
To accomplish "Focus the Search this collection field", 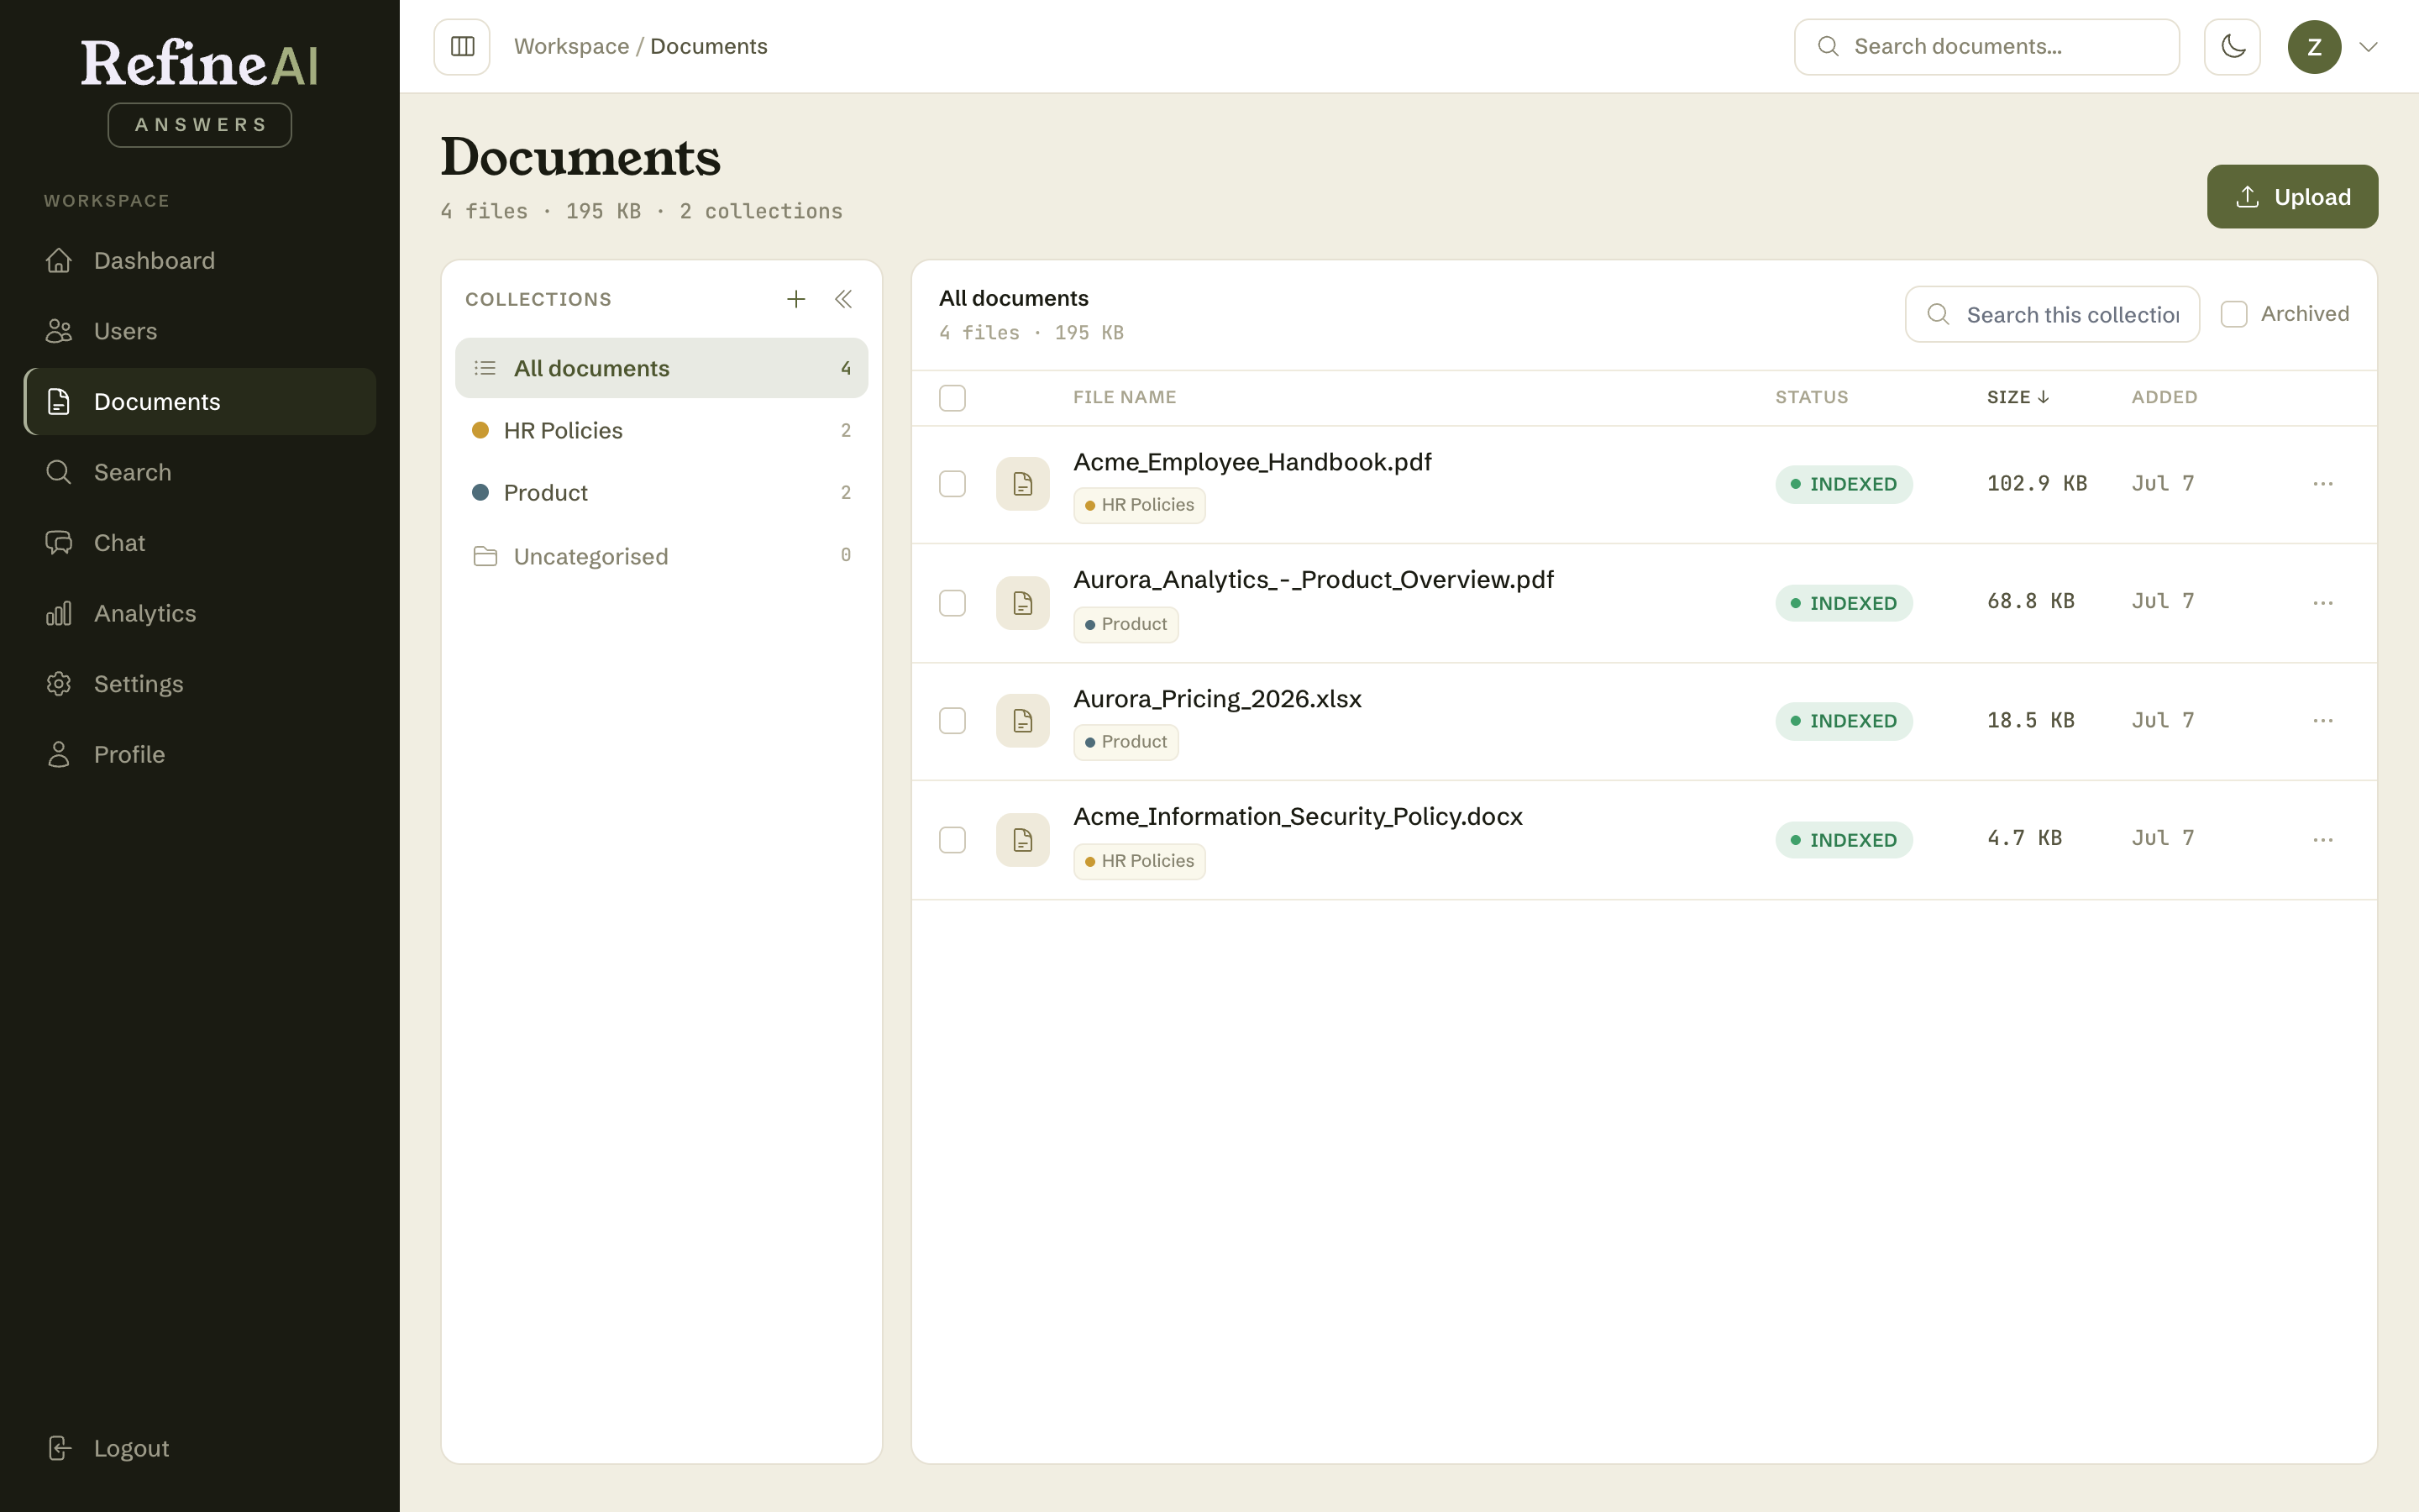I will pos(2052,314).
